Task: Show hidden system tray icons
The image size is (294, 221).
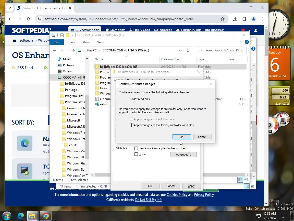Action: click(252, 216)
